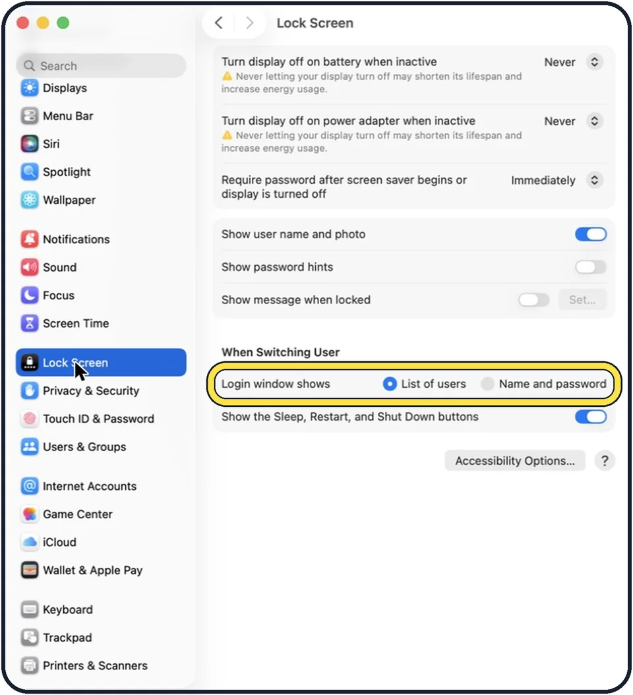The height and width of the screenshot is (695, 633).
Task: Click in the Search field
Action: 102,66
